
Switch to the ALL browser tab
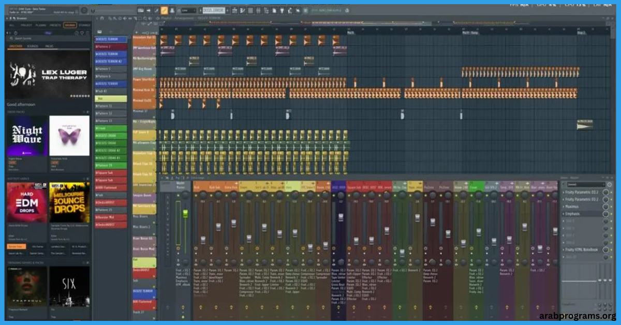12,25
